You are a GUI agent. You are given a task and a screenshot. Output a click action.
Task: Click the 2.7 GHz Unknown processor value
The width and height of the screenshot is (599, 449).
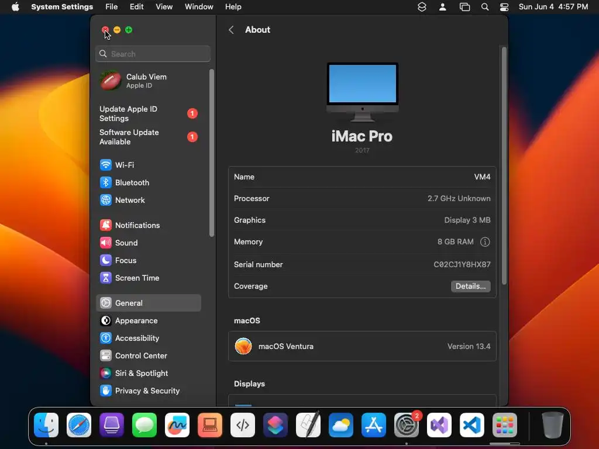459,199
